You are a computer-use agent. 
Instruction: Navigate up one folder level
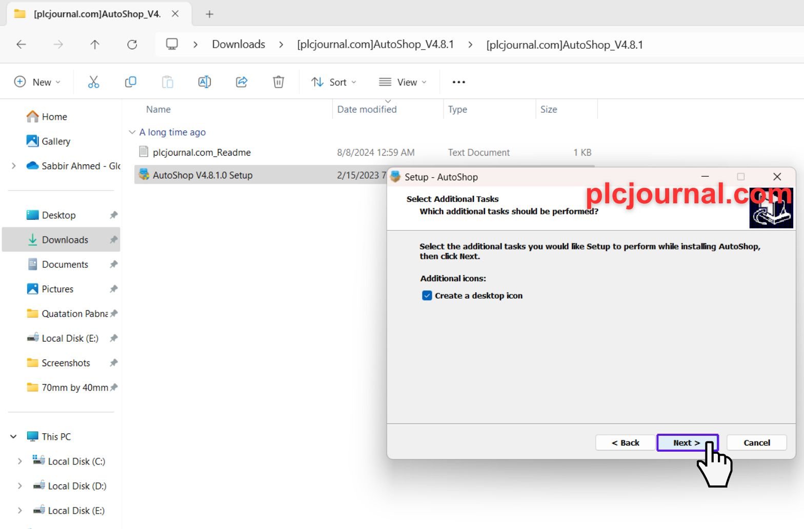(95, 45)
